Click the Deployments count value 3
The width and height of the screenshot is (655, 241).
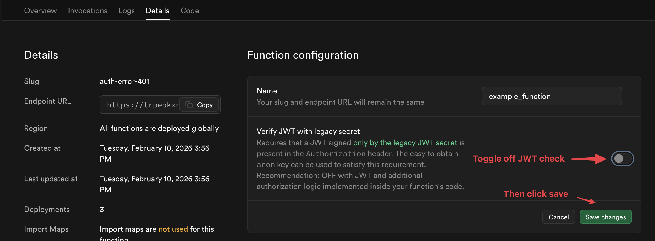point(102,210)
